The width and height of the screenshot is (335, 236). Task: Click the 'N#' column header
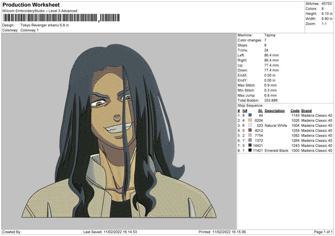click(x=245, y=111)
